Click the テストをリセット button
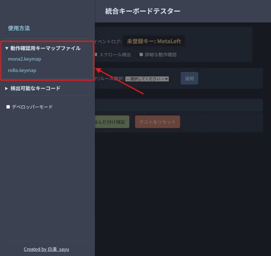 click(158, 122)
